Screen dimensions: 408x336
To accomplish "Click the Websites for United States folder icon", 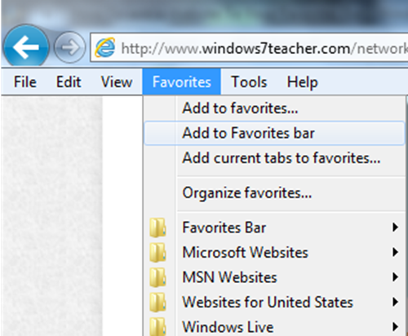I will [157, 302].
